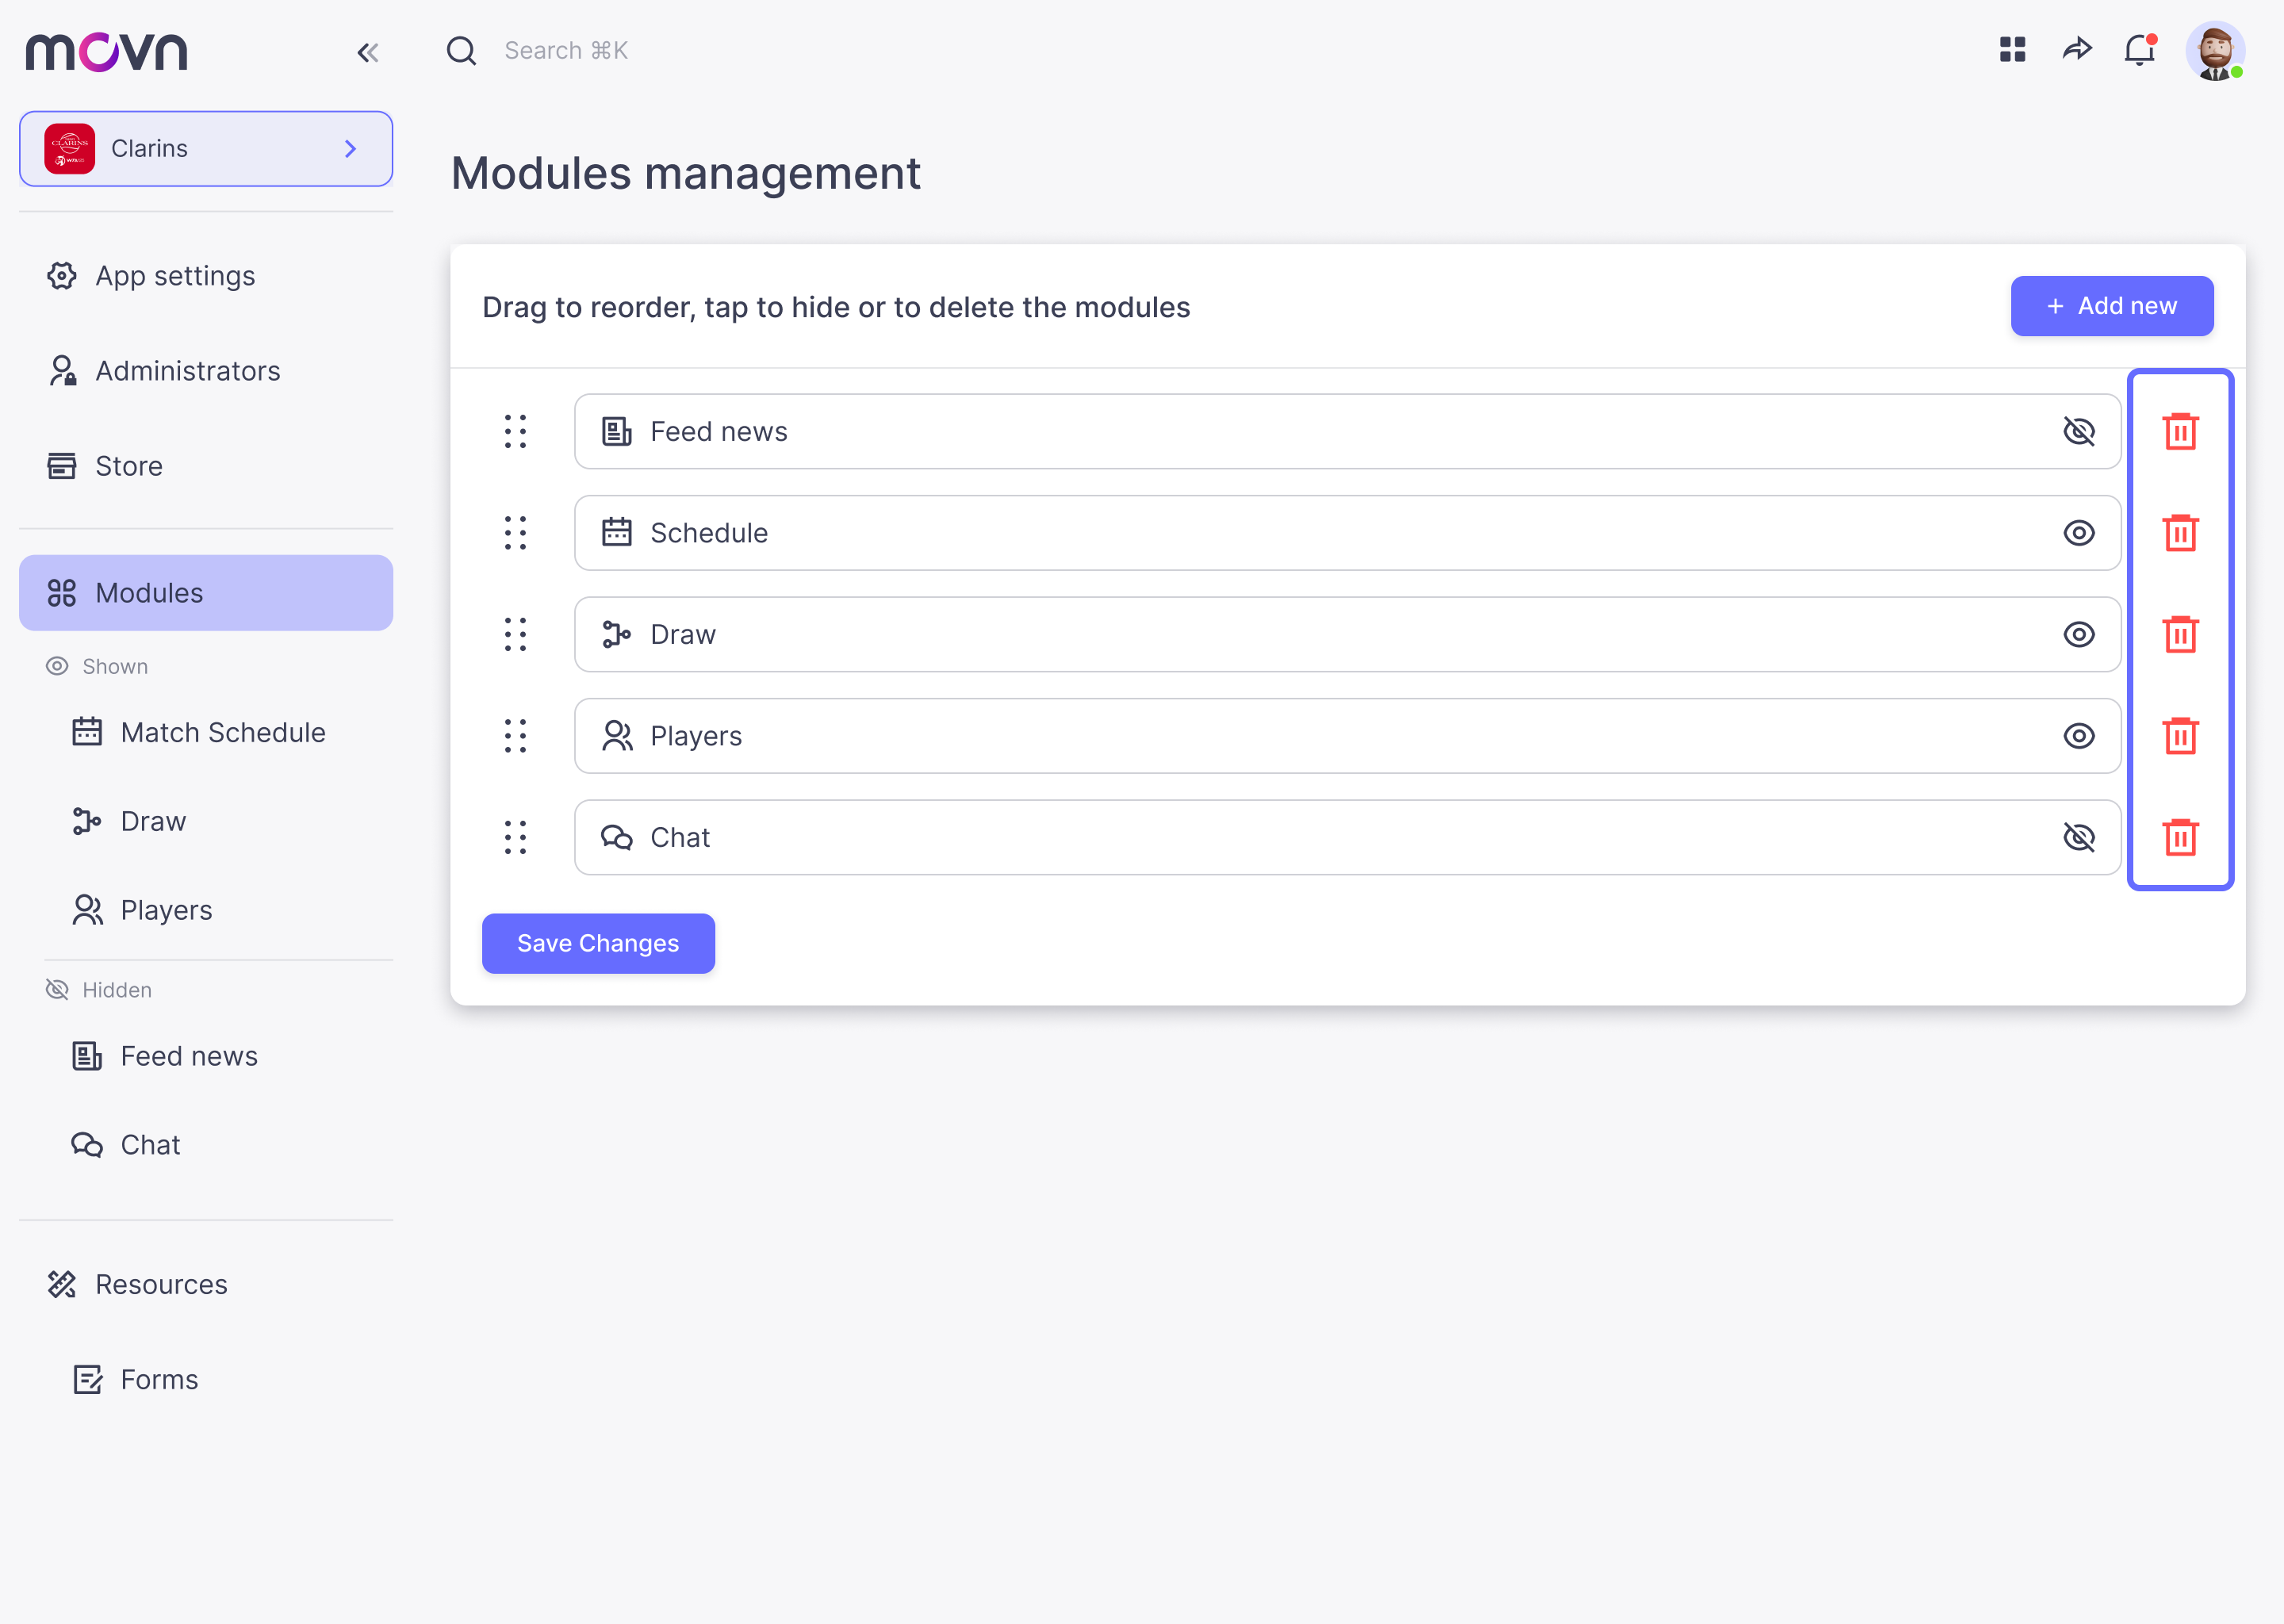Grab the Schedule drag handle

tap(515, 533)
